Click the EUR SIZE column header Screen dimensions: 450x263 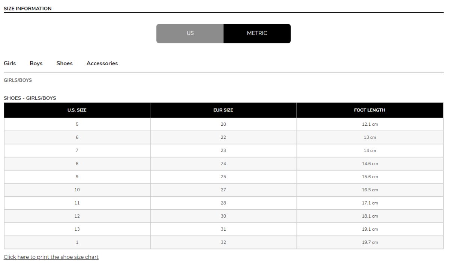click(x=223, y=110)
